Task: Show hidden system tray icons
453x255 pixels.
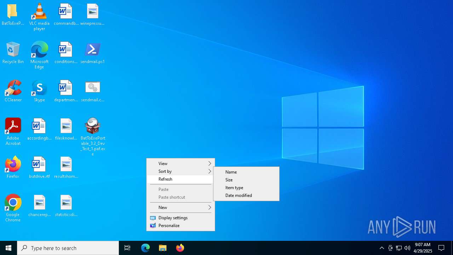Action: point(382,248)
